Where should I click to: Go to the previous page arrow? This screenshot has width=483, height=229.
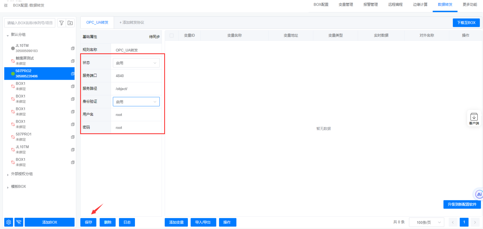453,222
